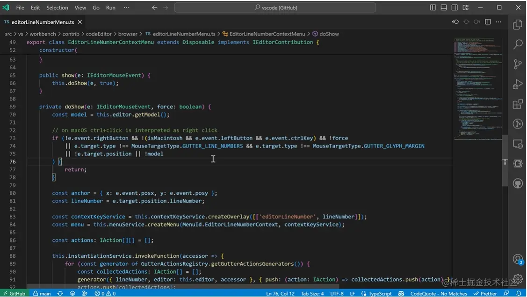Click the vertical scrollbar thumb of the editor
This screenshot has width=527, height=297.
pos(505,161)
